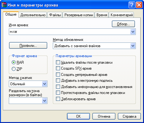Screen dimensions: 144x123
Task: Click into the Имя архива text field
Action: pyautogui.click(x=69, y=32)
